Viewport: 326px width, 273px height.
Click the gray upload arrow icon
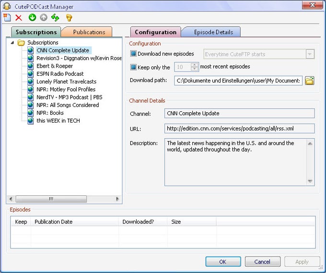44,17
